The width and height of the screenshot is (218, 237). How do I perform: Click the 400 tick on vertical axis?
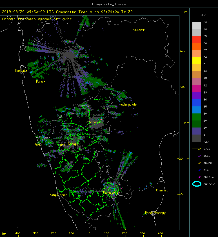[182, 52]
